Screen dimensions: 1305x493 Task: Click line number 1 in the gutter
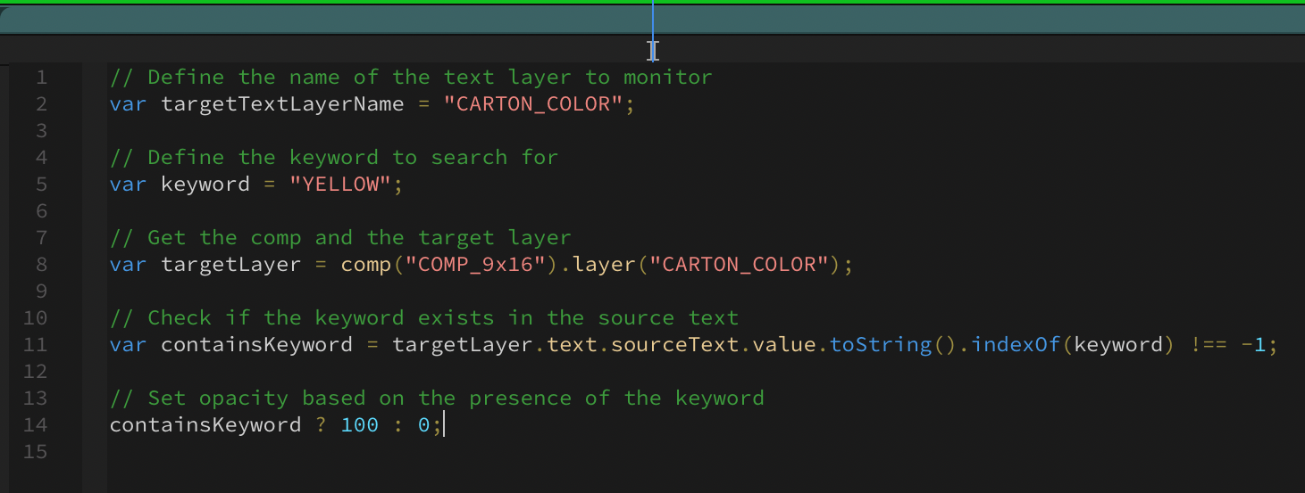coord(42,77)
